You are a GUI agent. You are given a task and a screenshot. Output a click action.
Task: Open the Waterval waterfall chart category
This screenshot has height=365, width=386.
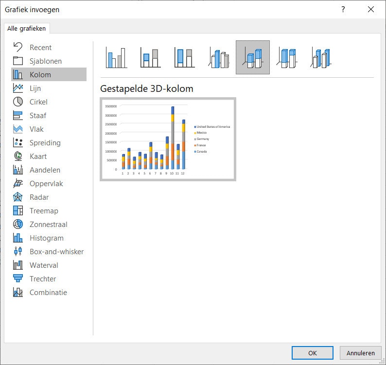[49, 265]
